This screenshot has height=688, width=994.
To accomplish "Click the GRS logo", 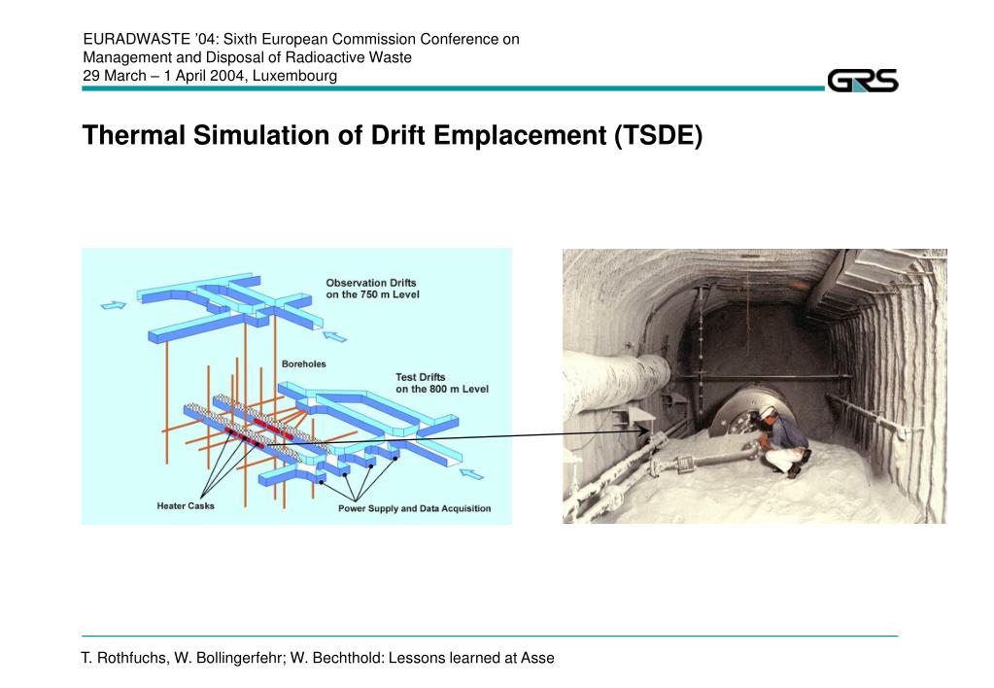I will 862,81.
